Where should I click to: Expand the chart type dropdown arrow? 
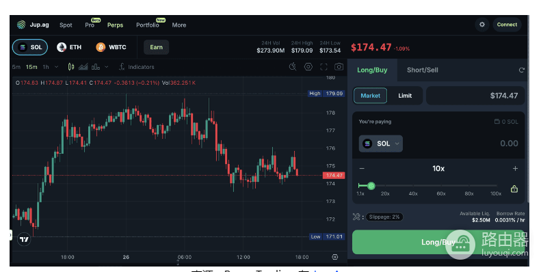click(106, 67)
